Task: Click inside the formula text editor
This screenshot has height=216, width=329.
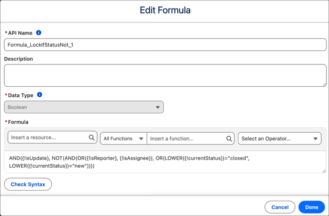Action: (x=165, y=162)
